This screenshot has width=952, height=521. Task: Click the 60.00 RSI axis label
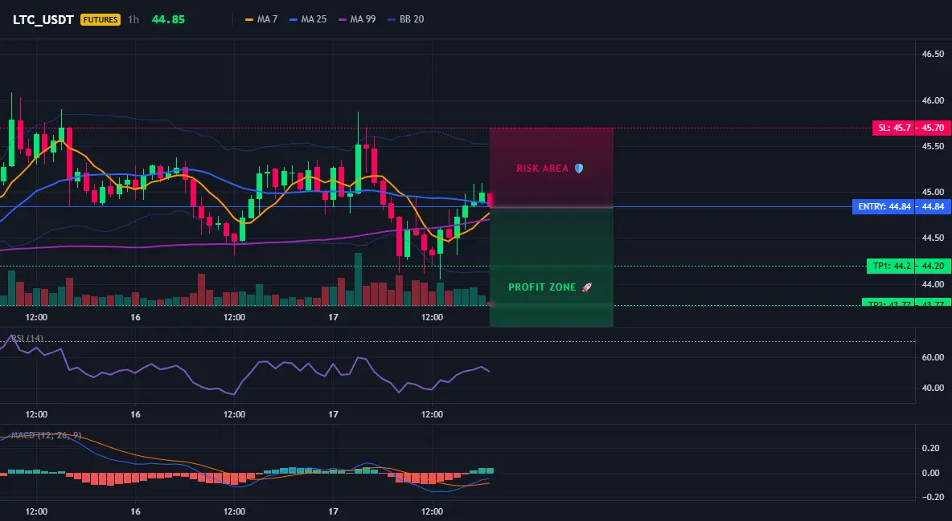pos(933,357)
